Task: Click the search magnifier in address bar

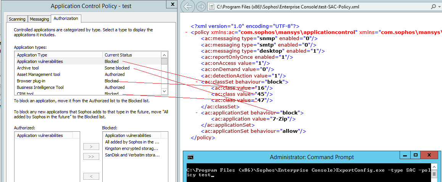Action: tap(433, 6)
